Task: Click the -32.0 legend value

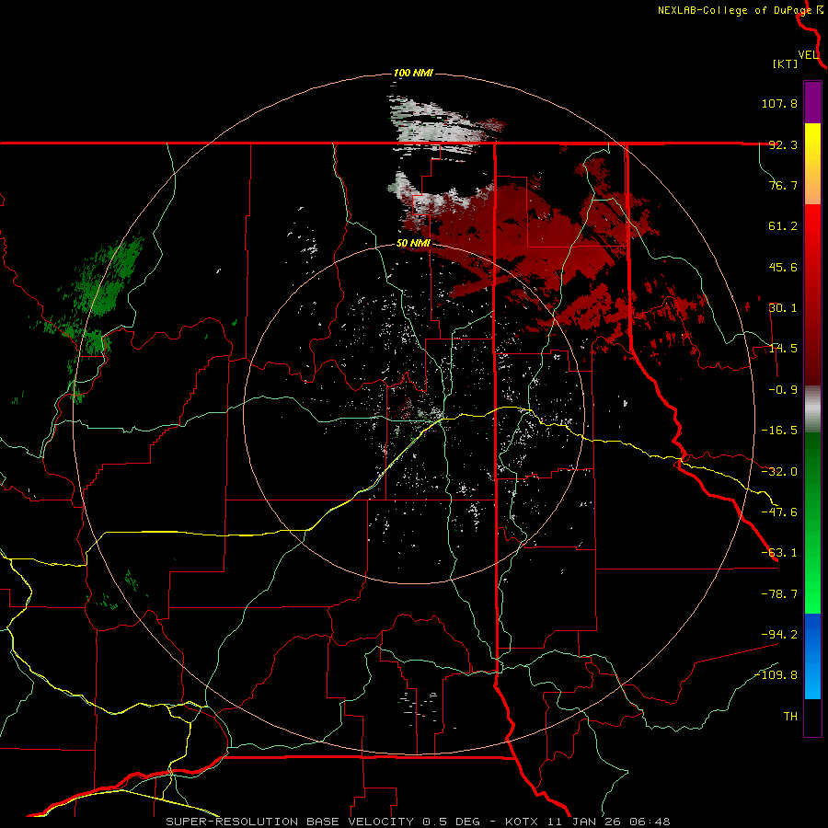Action: [x=779, y=472]
